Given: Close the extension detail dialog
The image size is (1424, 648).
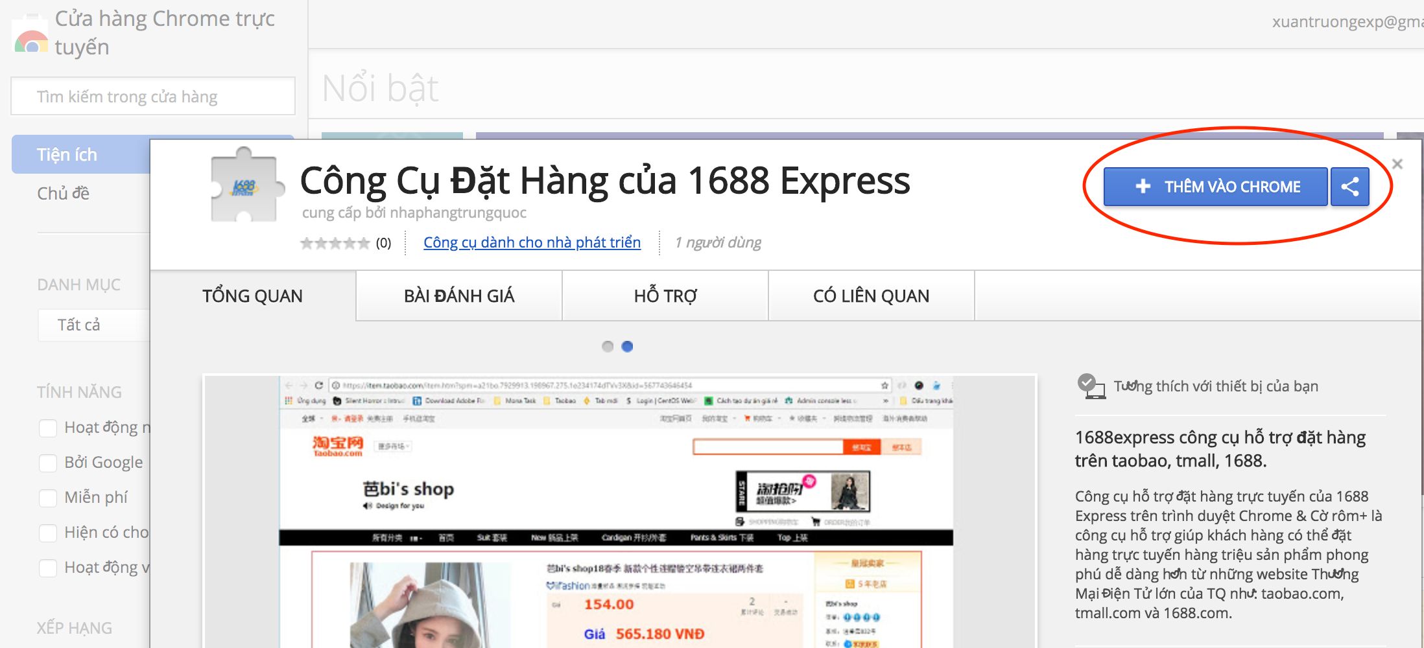Looking at the screenshot, I should pyautogui.click(x=1397, y=164).
